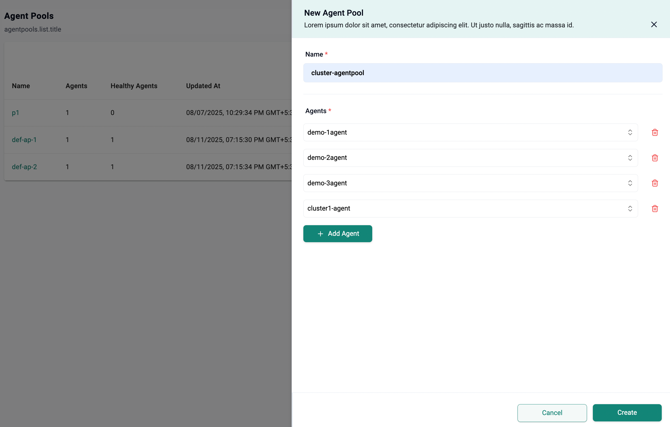Delete the demo-1agent entry using trash icon
The image size is (670, 427).
(655, 133)
